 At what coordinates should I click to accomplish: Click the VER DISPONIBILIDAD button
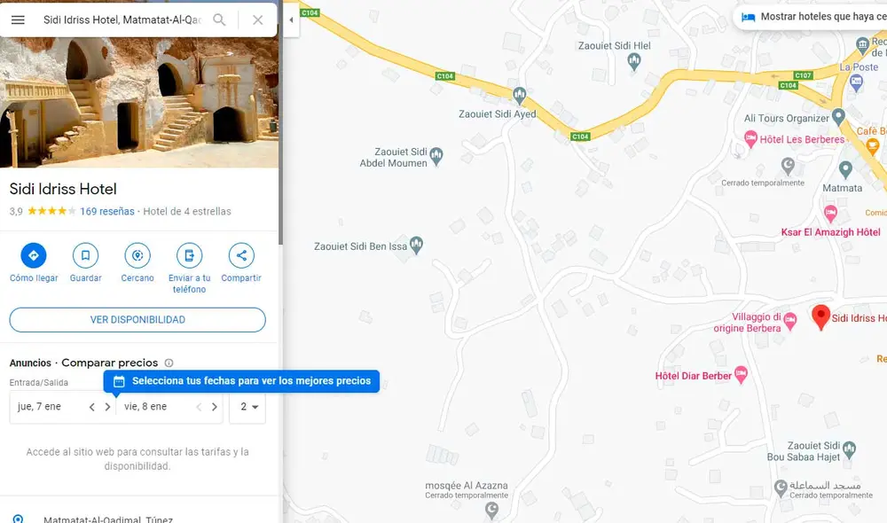click(137, 320)
